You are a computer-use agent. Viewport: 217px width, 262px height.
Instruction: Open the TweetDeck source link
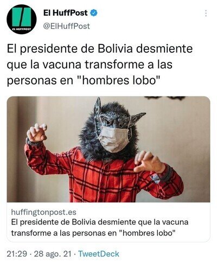coord(99,254)
